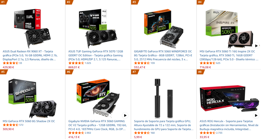Image resolution: width=261 pixels, height=139 pixels.
Task: Open star rating of ASUS Dual Radeon RX 9060 XT
Action: (10, 63)
